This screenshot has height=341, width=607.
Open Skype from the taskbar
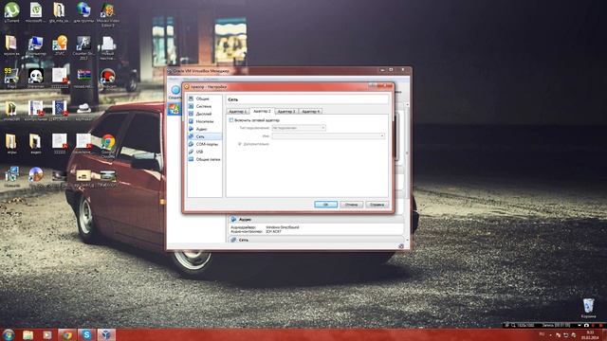(x=86, y=334)
